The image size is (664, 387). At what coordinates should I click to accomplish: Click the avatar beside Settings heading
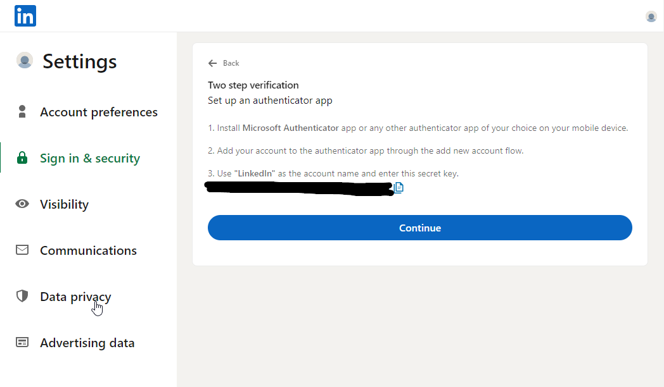click(x=25, y=61)
